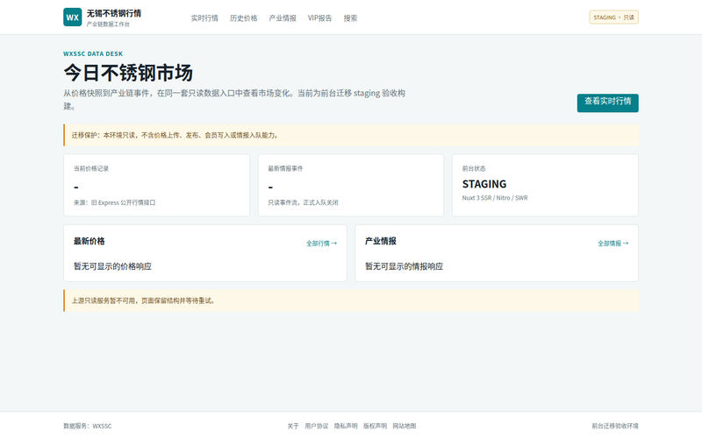Click 暂无可显示的价格响应 message

pyautogui.click(x=112, y=266)
